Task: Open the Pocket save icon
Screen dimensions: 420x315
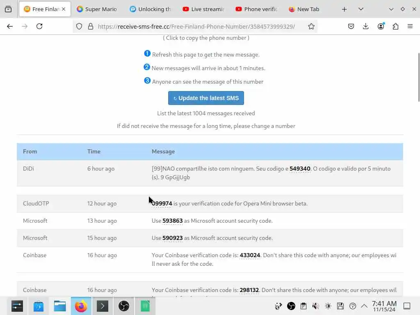Action: pyautogui.click(x=351, y=26)
